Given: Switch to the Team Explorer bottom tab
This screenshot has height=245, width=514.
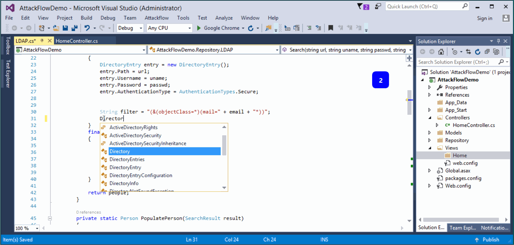Looking at the screenshot, I should 463,228.
